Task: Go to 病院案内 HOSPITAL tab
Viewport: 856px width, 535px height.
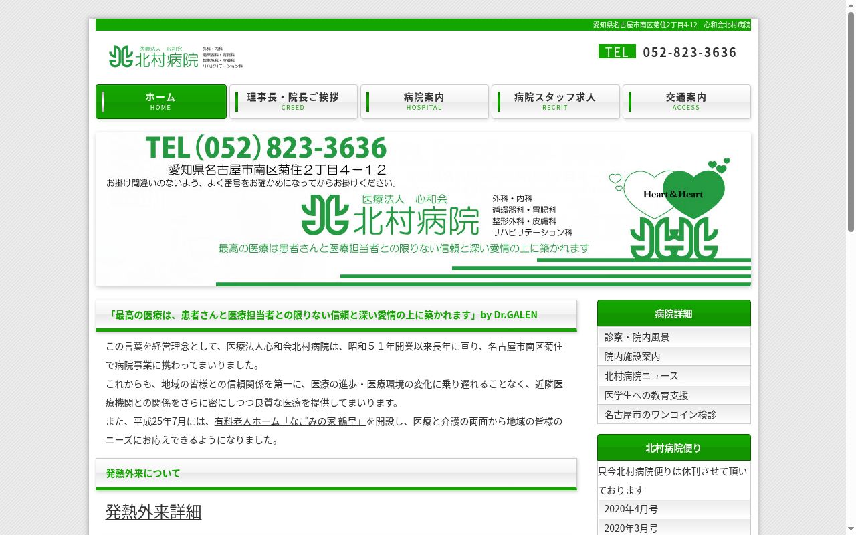Action: coord(425,102)
